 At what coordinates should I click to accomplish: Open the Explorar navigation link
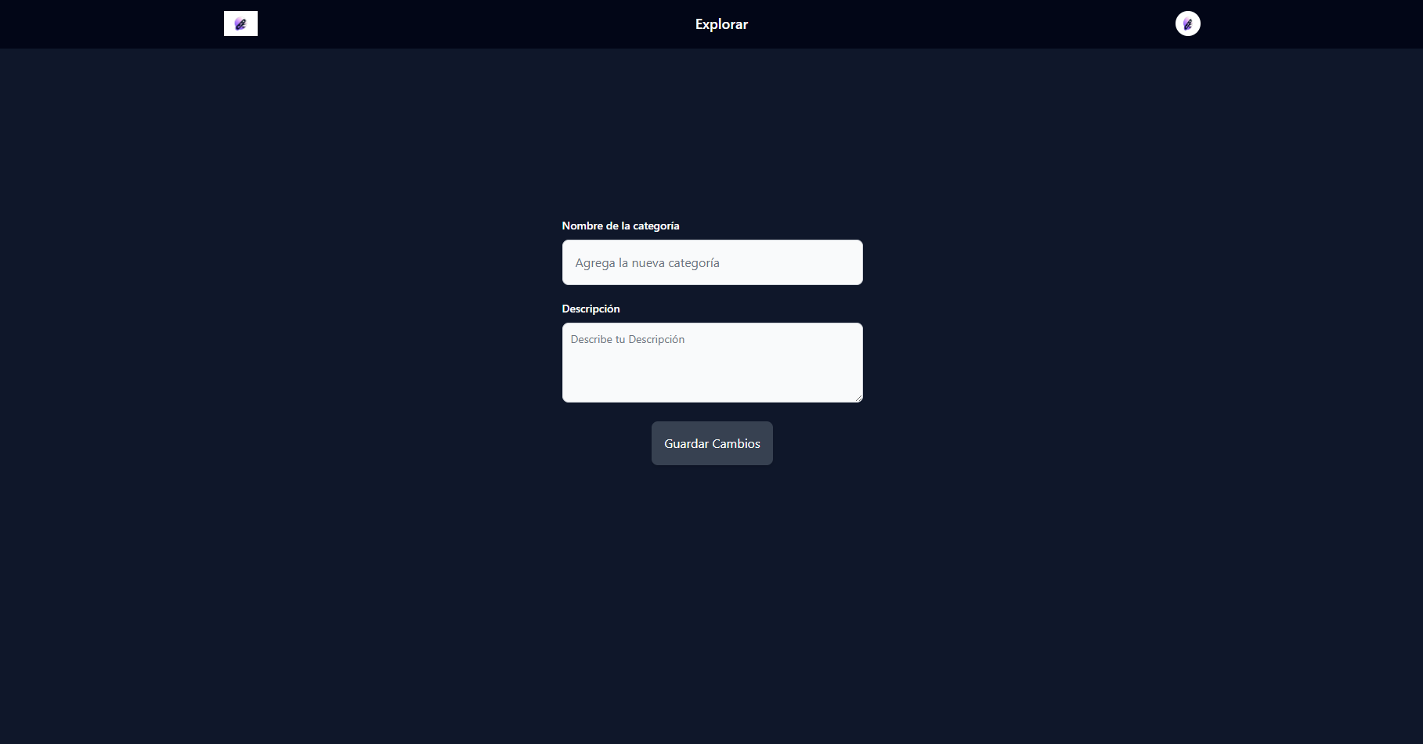721,24
